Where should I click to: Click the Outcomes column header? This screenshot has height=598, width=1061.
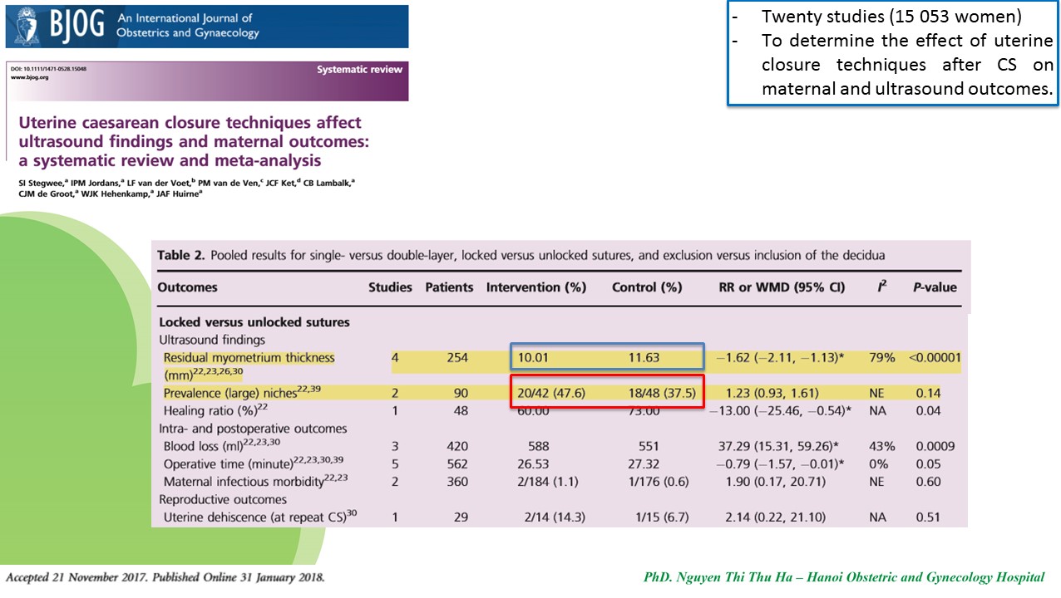click(x=188, y=287)
